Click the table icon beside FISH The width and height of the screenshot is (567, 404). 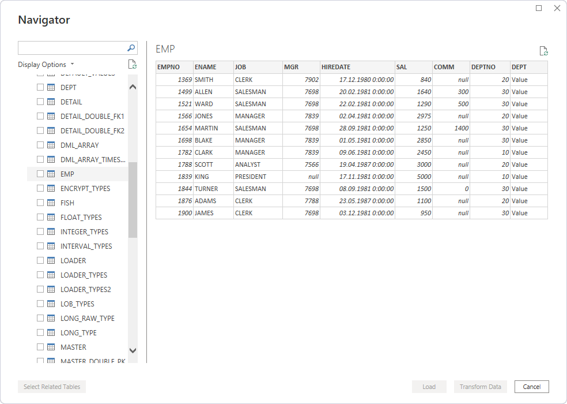point(51,203)
